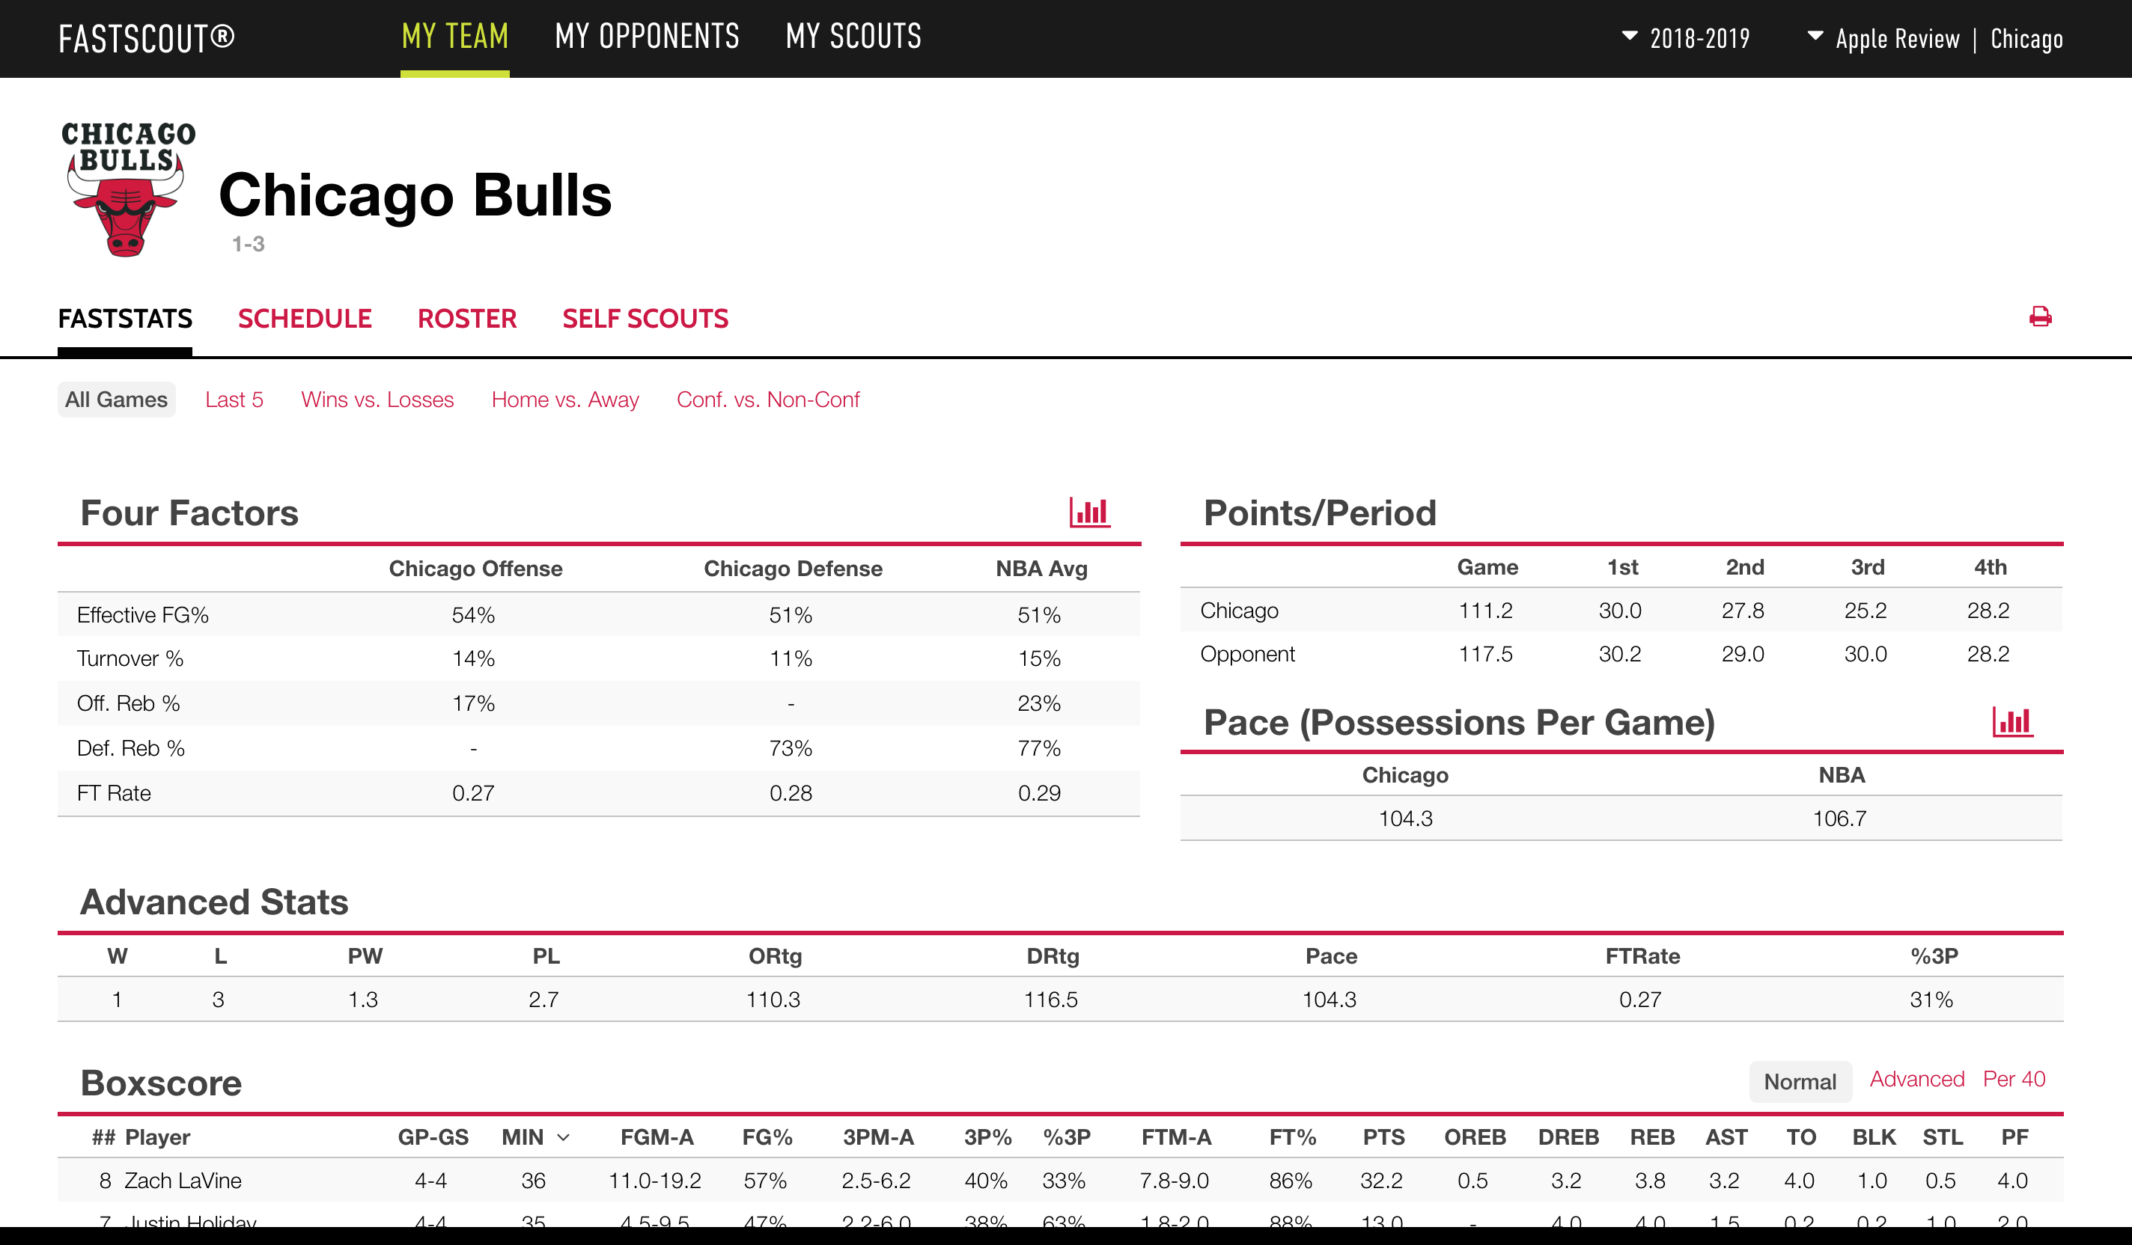Click the print icon top right
This screenshot has height=1245, width=2132.
pyautogui.click(x=2041, y=317)
